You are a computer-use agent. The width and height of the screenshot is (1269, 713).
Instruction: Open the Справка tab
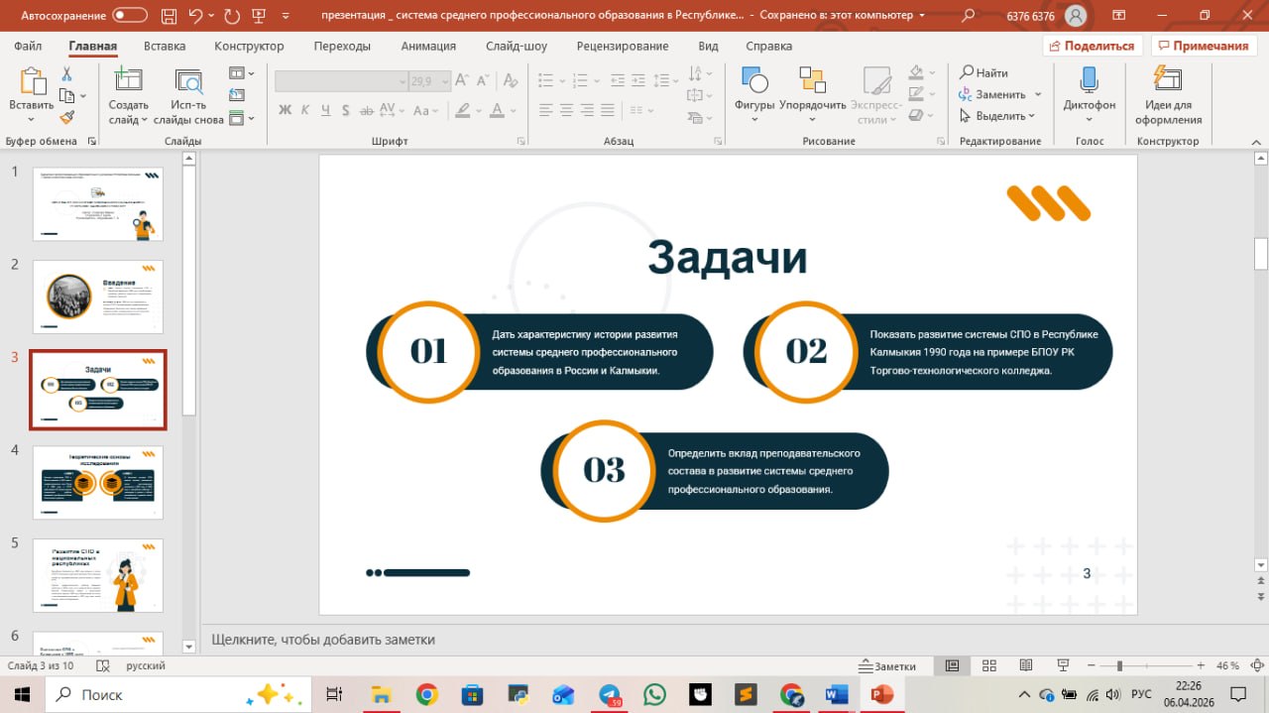[768, 46]
